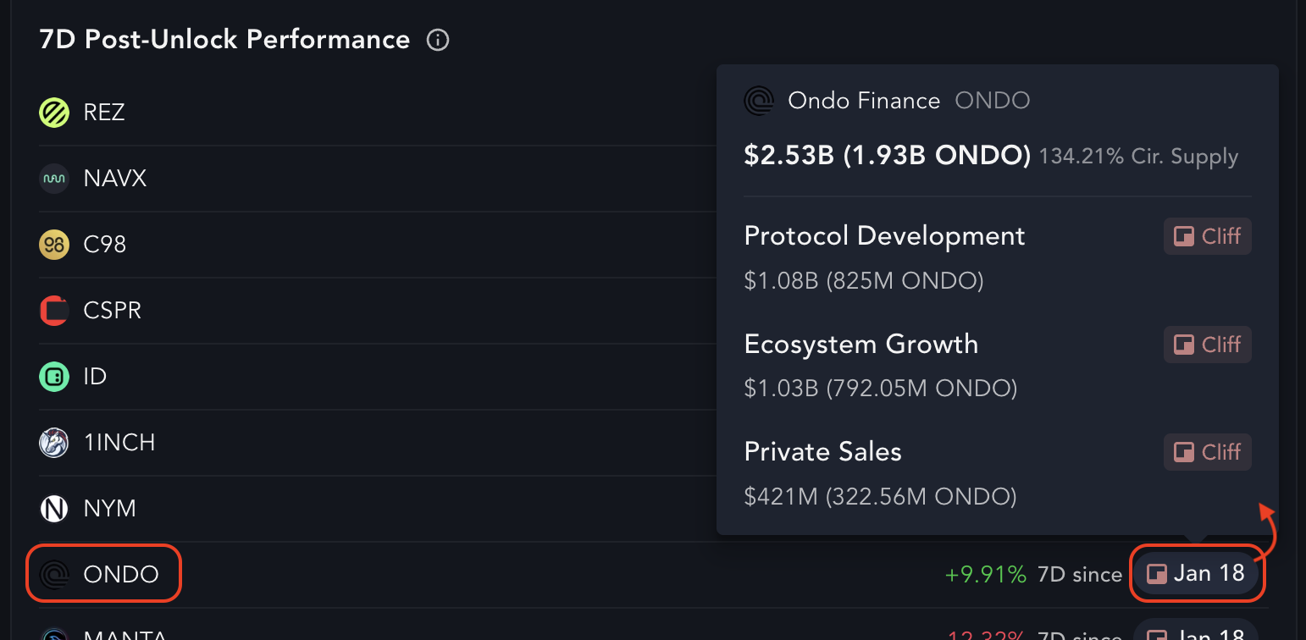Click the ID token name
1306x640 pixels.
[95, 377]
